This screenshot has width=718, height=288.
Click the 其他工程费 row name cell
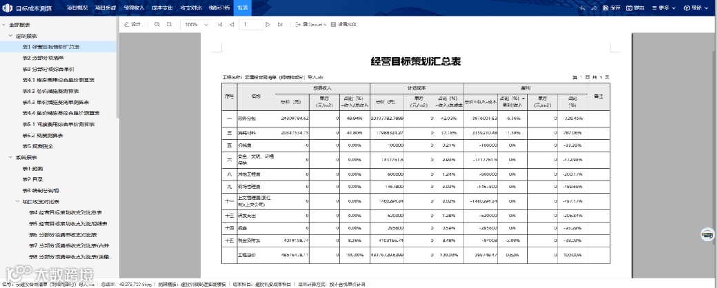click(256, 174)
